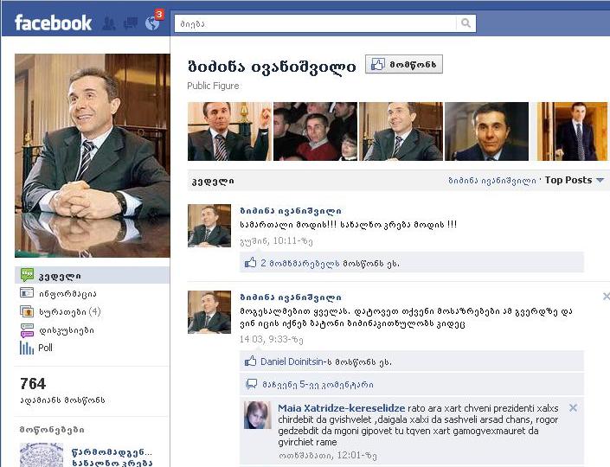Click the discussions bubbles icon

point(27,330)
